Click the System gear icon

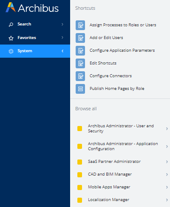pyautogui.click(x=11, y=51)
